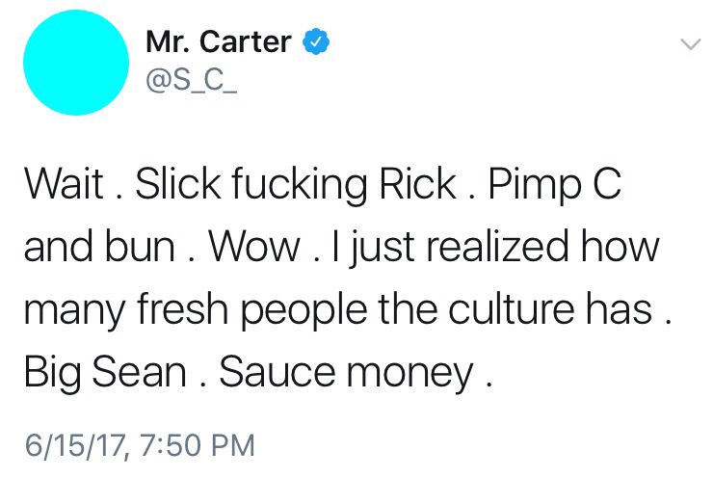
Task: Click the word 'Wait' in the tweet
Action: click(x=65, y=184)
